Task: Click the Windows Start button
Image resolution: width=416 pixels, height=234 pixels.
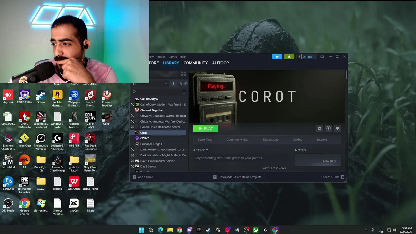Action: coord(141,230)
